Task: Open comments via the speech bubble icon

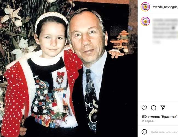Action: tap(154, 108)
